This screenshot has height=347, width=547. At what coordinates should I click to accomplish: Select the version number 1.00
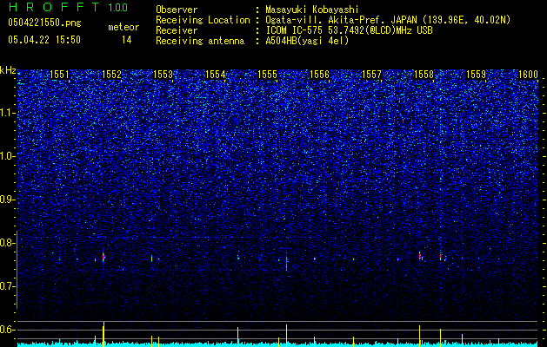point(118,8)
